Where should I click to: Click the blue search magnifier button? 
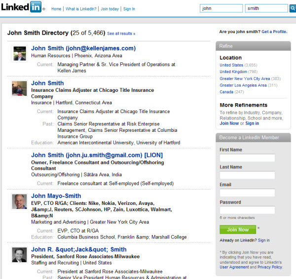[x=293, y=8]
